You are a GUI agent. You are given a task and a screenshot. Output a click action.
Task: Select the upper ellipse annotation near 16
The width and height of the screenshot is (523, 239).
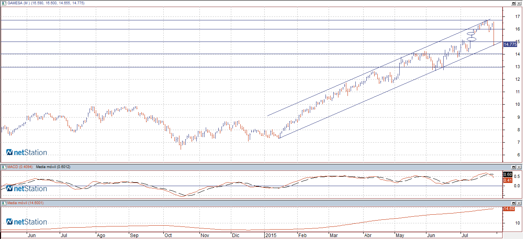[x=471, y=34]
